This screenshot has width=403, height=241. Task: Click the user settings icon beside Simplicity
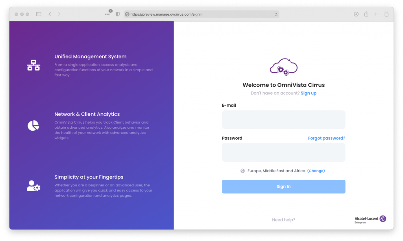coord(33,186)
